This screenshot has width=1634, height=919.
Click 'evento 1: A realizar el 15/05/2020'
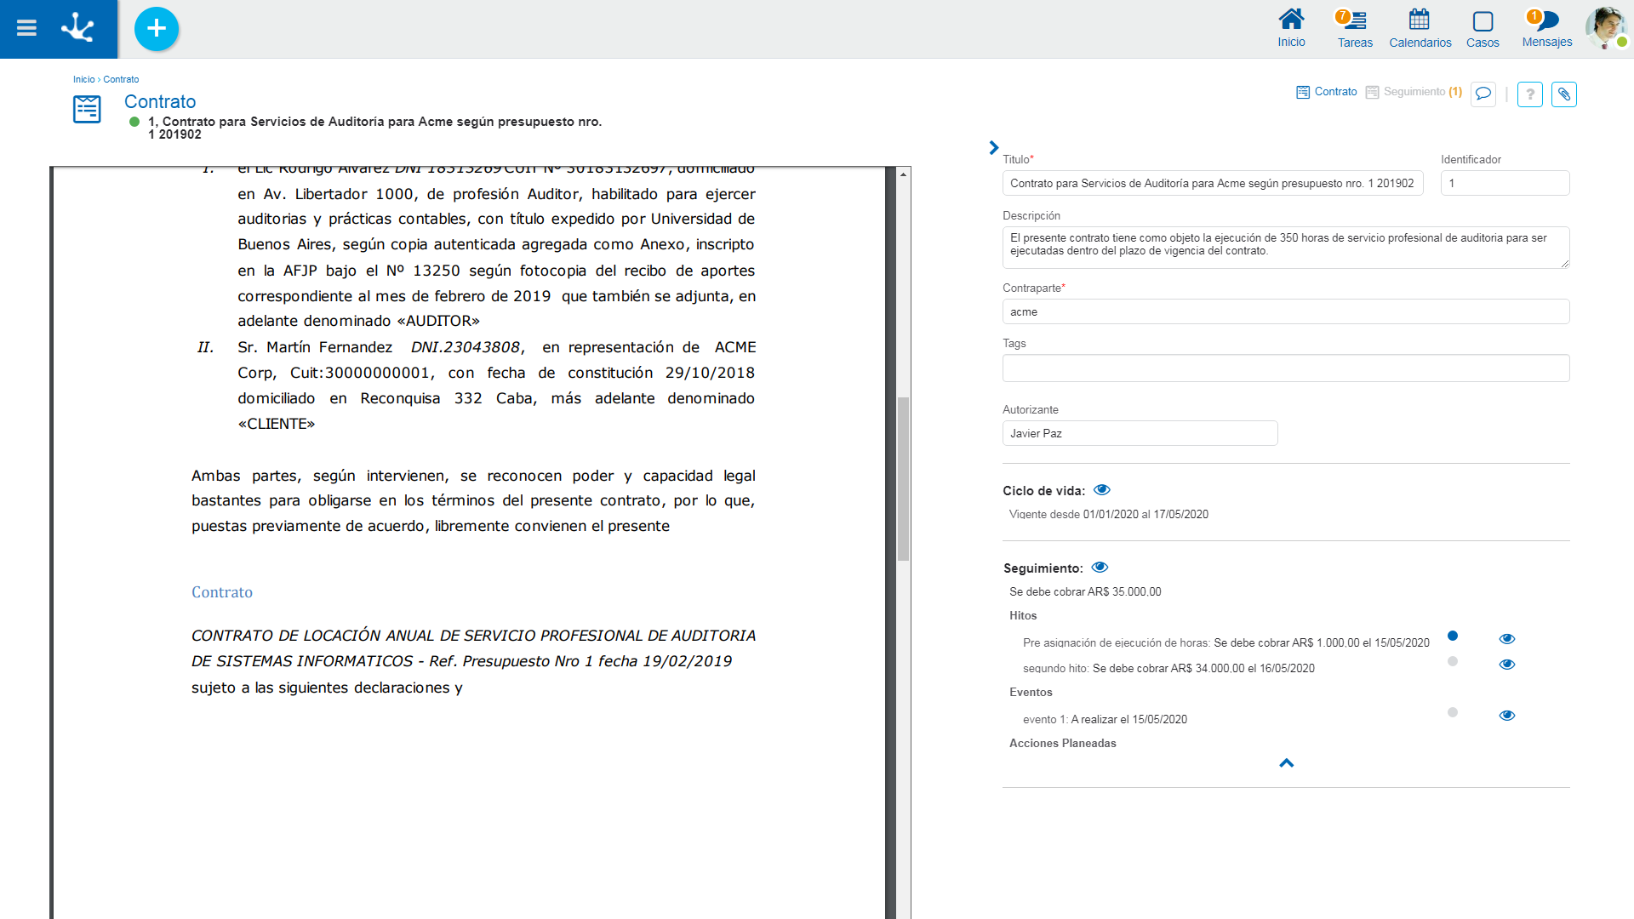[x=1105, y=720]
